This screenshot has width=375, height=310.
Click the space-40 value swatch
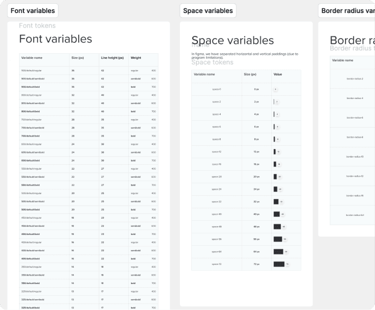[x=277, y=214]
